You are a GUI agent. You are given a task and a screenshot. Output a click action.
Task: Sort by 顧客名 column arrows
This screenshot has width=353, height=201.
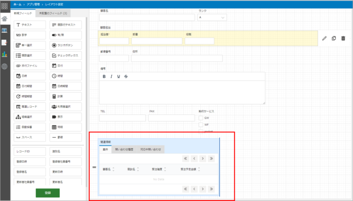pos(113,169)
